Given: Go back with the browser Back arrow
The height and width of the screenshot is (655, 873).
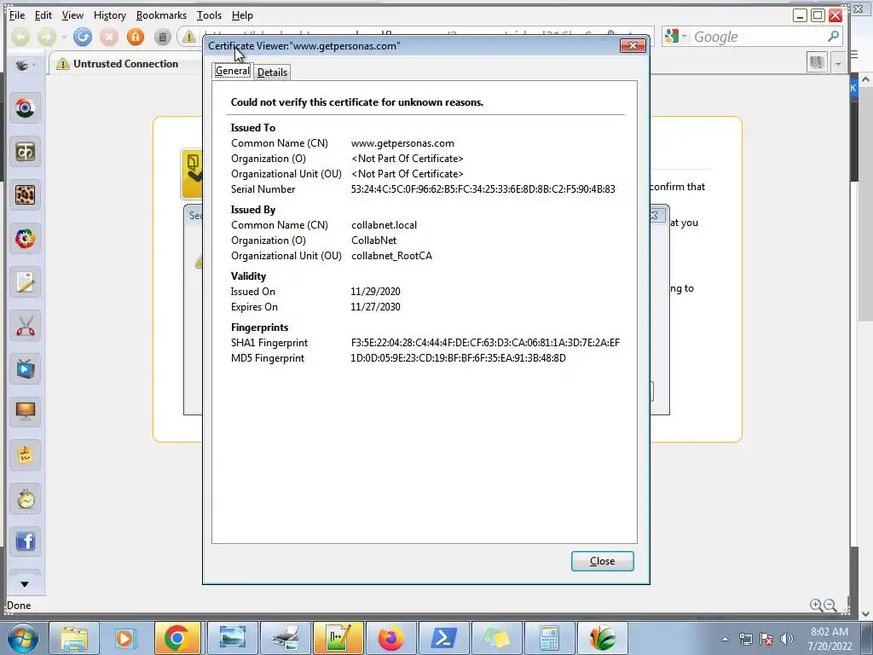Looking at the screenshot, I should tap(20, 37).
